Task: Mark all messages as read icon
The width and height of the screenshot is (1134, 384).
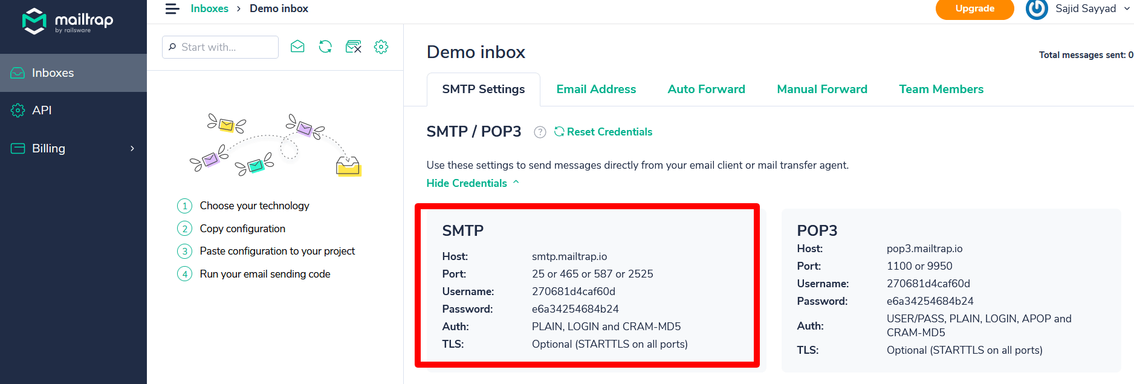Action: pos(297,47)
